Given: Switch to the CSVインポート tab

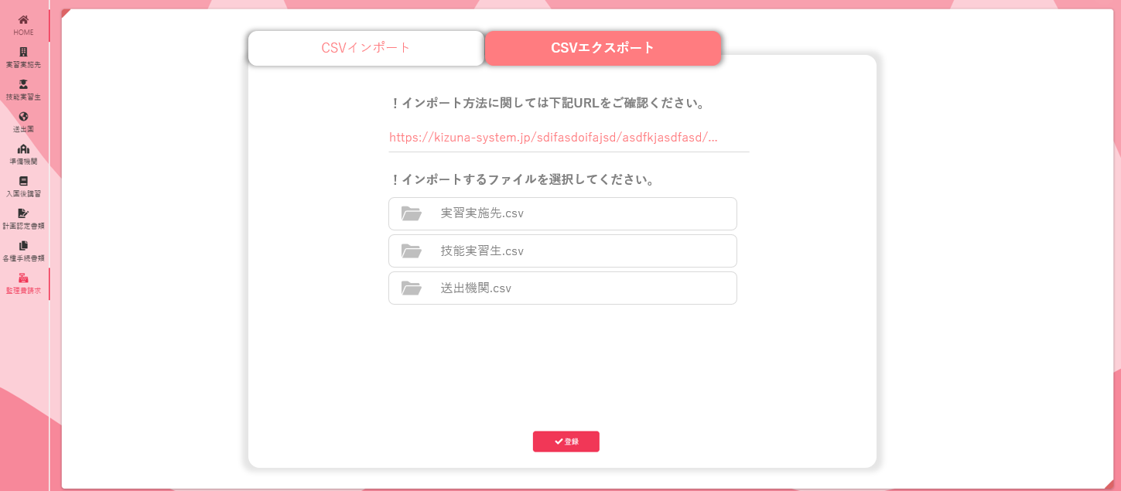Looking at the screenshot, I should (x=366, y=48).
